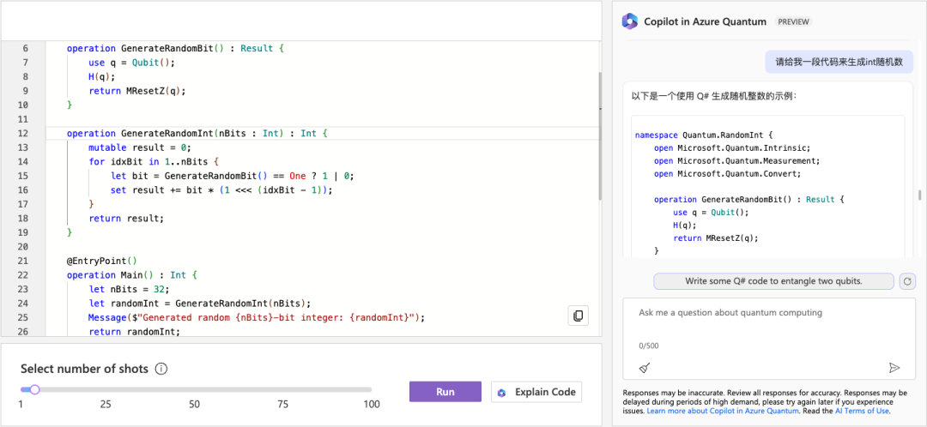Click the refresh suggestion icon
927x427 pixels.
[908, 281]
